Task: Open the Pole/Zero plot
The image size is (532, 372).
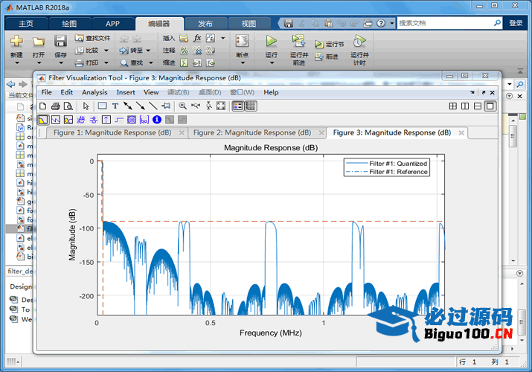Action: click(132, 120)
